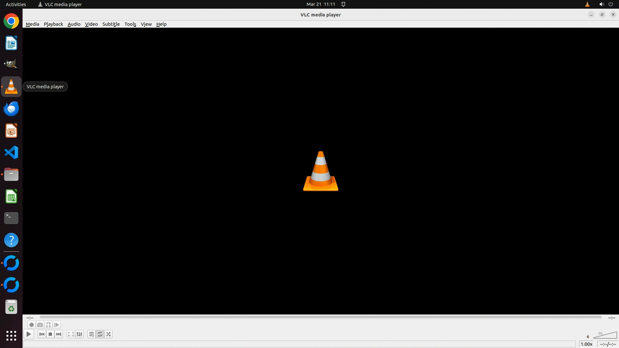Click the 1.00x playback speed label
Image resolution: width=619 pixels, height=348 pixels.
(x=586, y=344)
